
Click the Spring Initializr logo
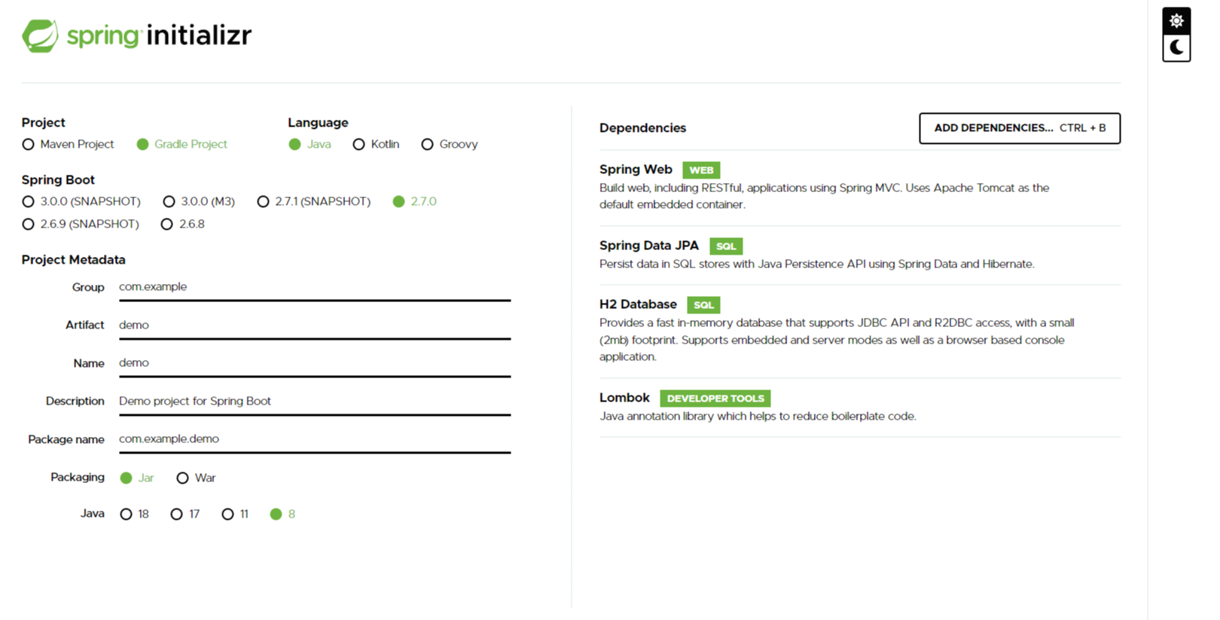coord(137,35)
